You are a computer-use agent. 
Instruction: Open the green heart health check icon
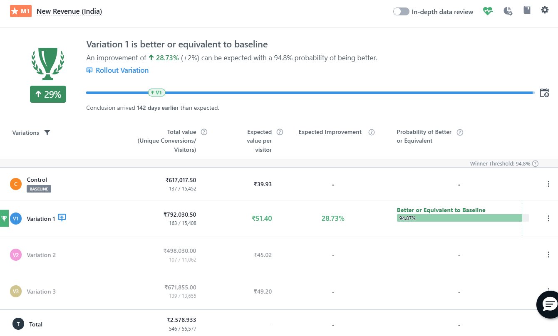click(x=488, y=11)
